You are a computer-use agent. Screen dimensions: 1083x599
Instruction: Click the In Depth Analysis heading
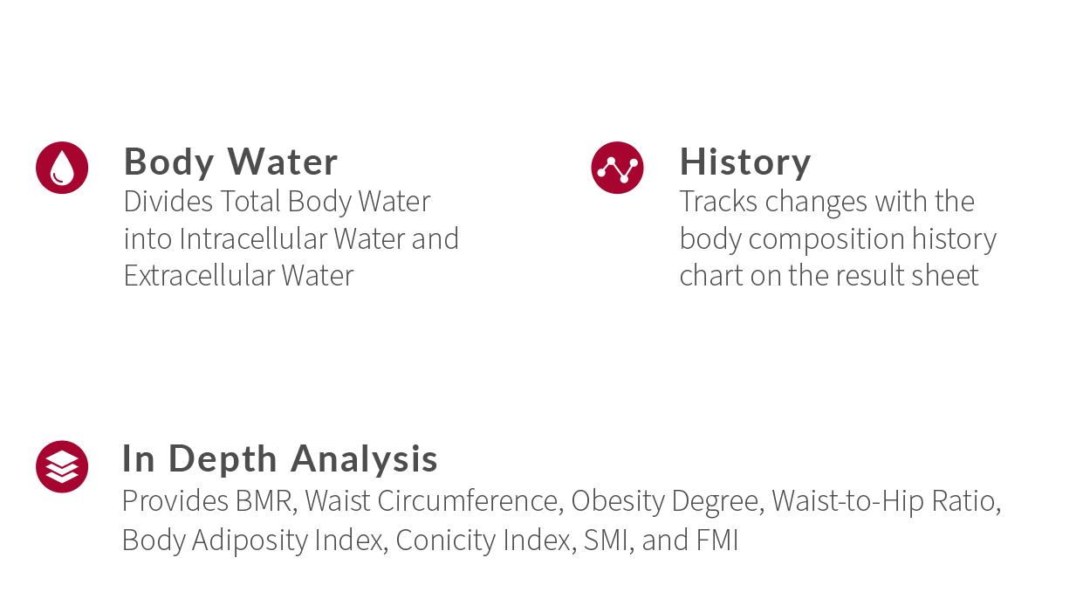279,458
